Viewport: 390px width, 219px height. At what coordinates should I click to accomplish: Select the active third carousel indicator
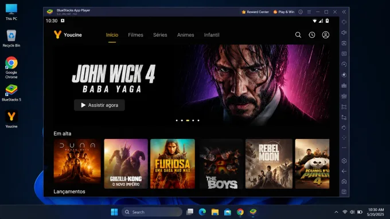point(188,121)
